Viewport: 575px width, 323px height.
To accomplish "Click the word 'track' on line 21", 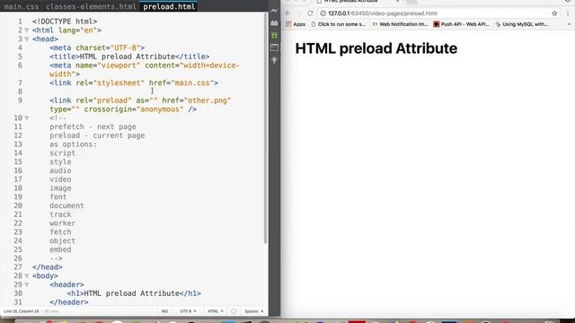I will coord(60,214).
